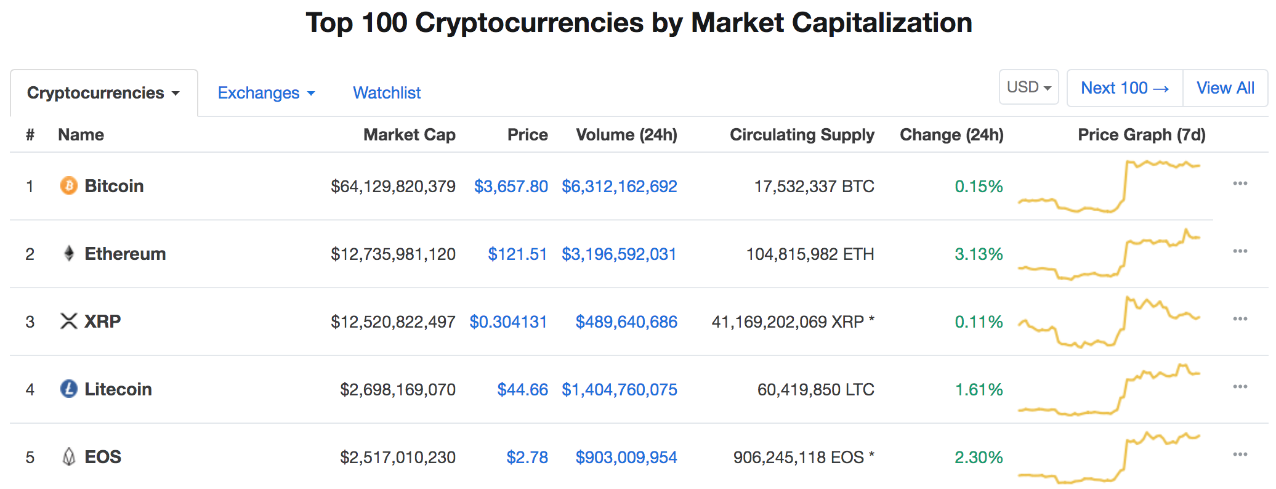Open the three-dot menu for Bitcoin row
Image resolution: width=1276 pixels, height=489 pixels.
[x=1240, y=184]
